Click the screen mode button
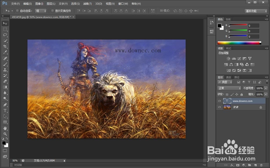This screenshot has width=270, height=168. [x=5, y=156]
